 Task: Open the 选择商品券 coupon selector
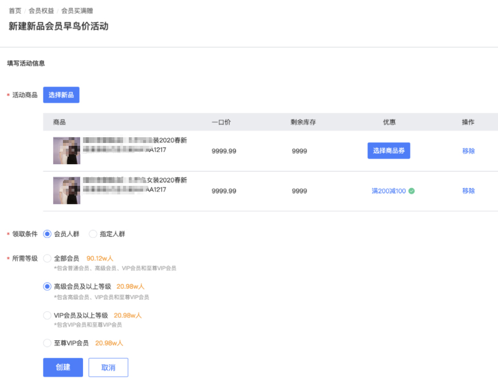coord(389,150)
